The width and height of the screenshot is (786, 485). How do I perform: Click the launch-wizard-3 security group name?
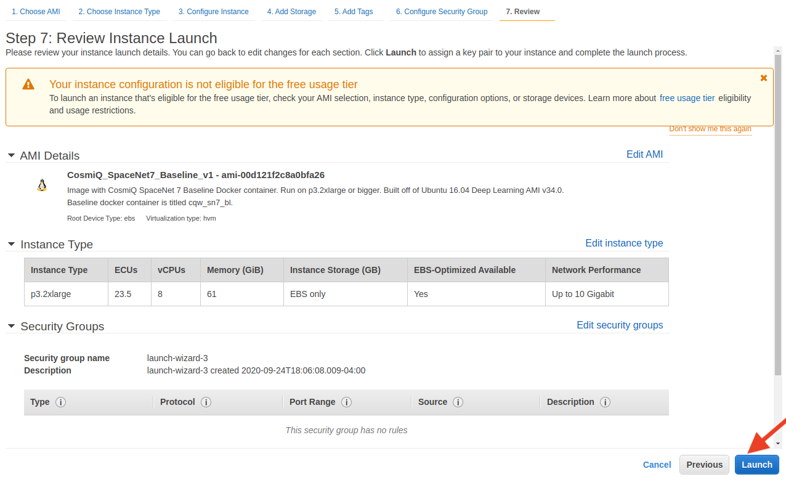point(177,358)
